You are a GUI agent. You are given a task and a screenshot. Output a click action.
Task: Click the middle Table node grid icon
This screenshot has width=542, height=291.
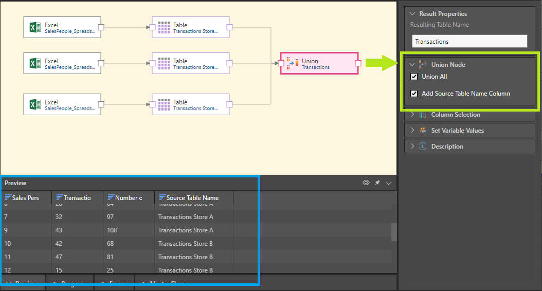(x=164, y=63)
